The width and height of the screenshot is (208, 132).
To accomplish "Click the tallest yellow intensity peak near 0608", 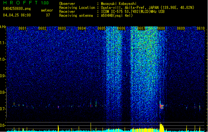I will click(x=162, y=127).
